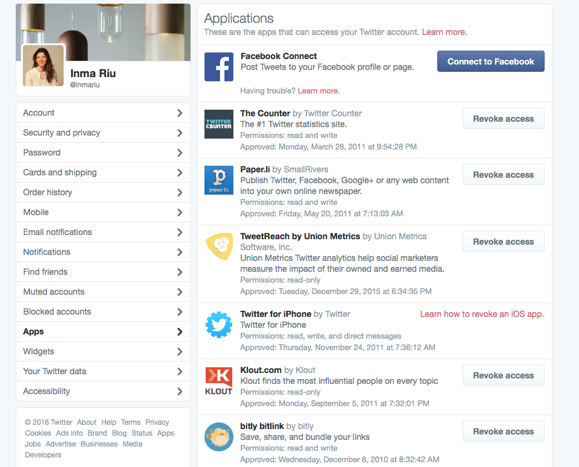Click the Developers footer link

[x=43, y=455]
